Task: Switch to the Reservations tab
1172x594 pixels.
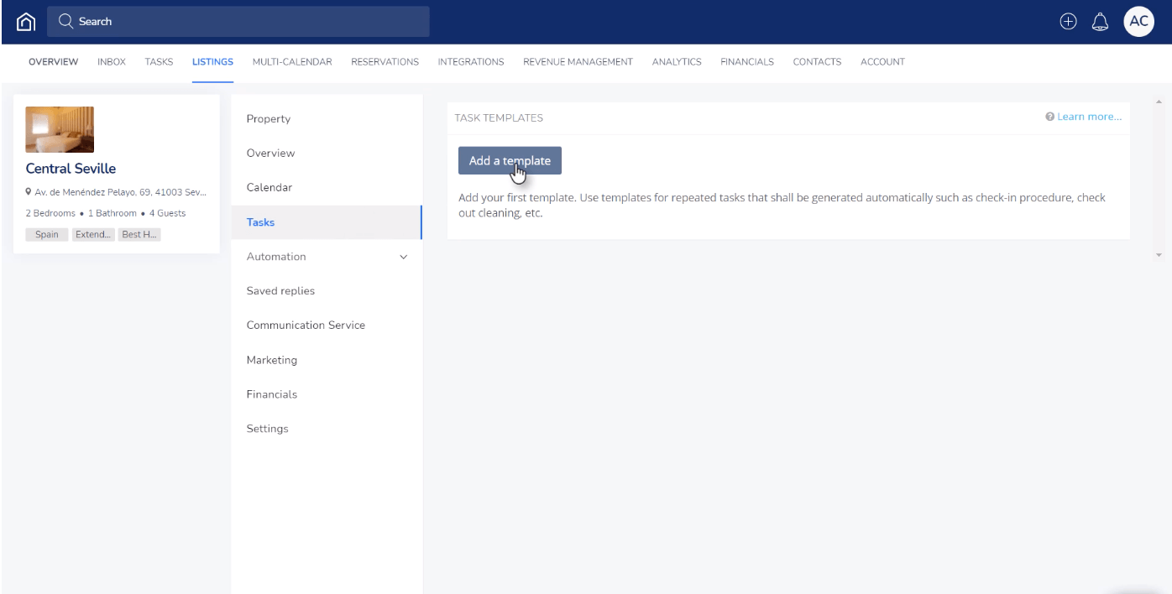Action: tap(385, 61)
